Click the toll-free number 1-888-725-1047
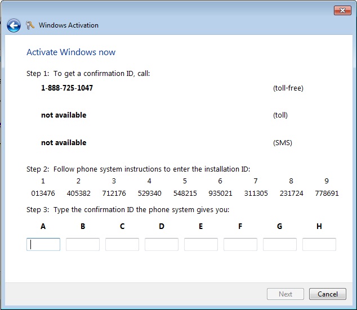Viewport: 357px width, 310px height. coord(67,88)
